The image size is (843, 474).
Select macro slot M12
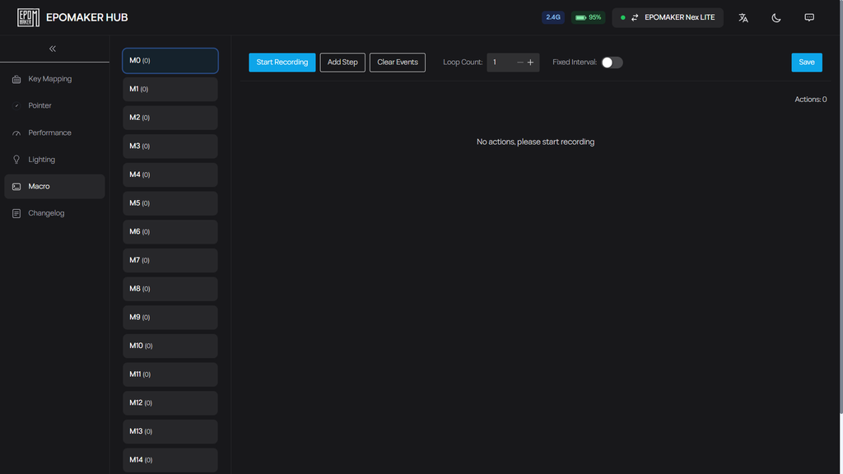point(170,402)
